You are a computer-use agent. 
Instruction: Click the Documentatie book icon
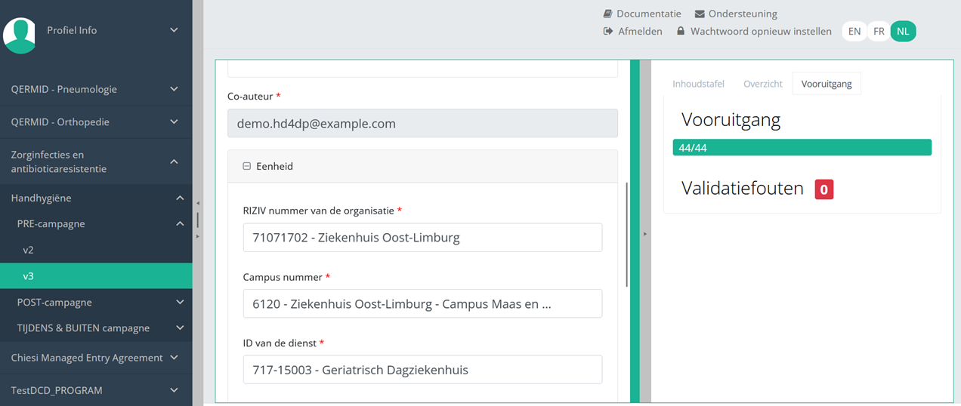tap(607, 14)
